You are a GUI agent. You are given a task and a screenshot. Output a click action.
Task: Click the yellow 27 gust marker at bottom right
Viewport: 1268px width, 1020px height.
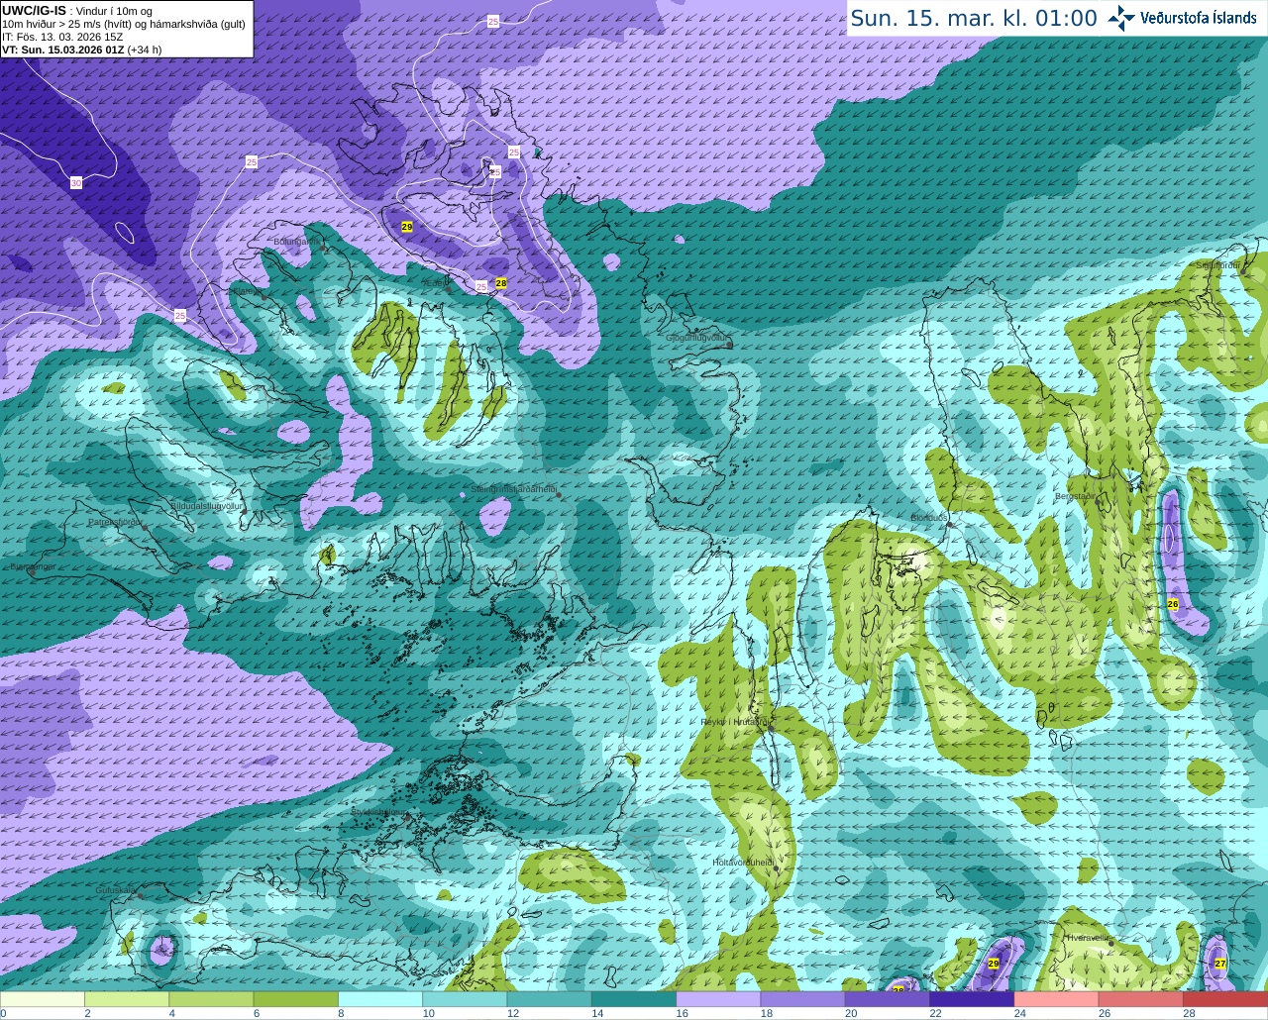tap(1220, 964)
